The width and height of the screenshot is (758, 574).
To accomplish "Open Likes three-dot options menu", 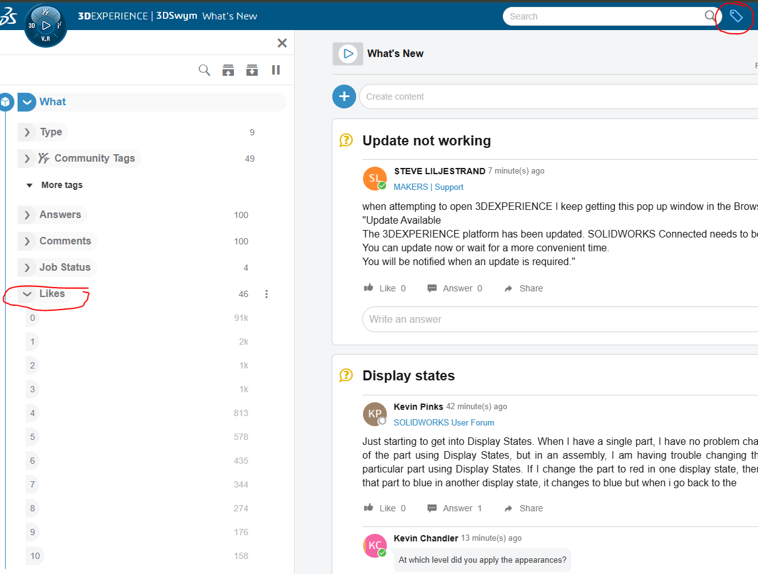I will [266, 294].
